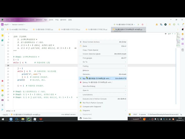Expand the Go To submenu
This screenshot has width=185, height=139.
click(x=103, y=62)
